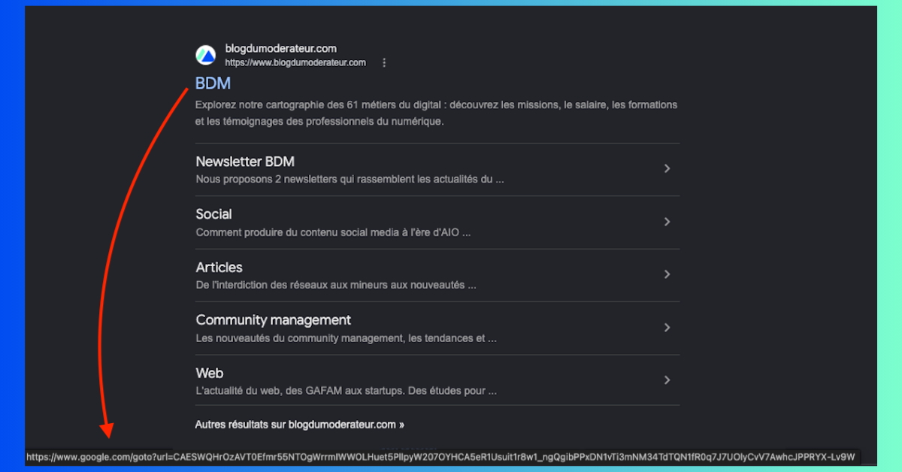The width and height of the screenshot is (902, 472).
Task: Click the https://www.blogdumoderateur.com address text
Action: [x=295, y=63]
